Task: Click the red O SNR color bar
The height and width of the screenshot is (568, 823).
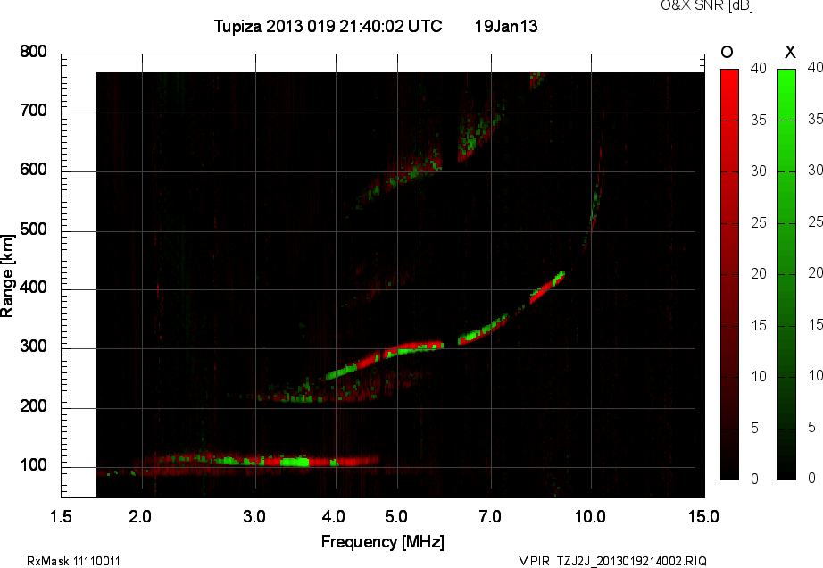Action: 729,274
